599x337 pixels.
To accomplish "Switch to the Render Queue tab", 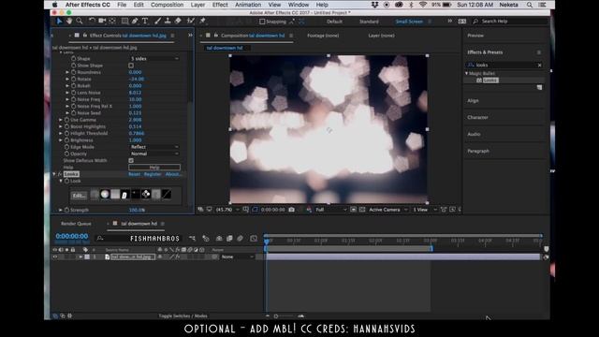I will pos(76,224).
